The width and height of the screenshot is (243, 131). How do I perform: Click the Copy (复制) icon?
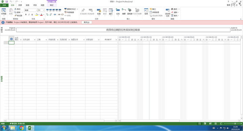pyautogui.click(x=15, y=12)
